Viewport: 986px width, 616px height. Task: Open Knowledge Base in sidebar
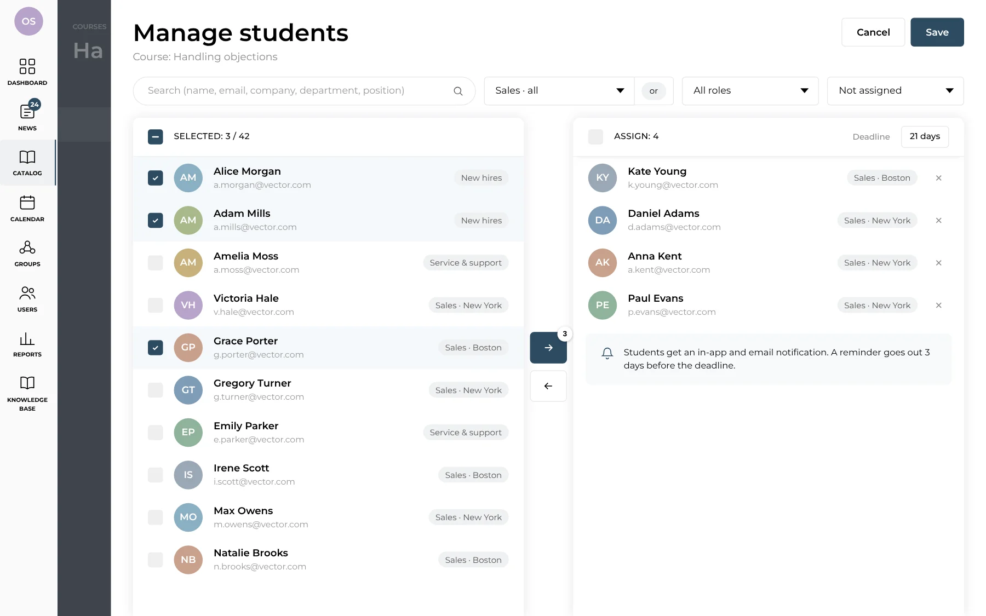[27, 393]
